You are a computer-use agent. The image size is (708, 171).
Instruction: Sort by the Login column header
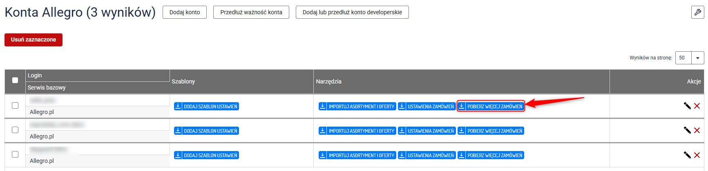click(35, 75)
